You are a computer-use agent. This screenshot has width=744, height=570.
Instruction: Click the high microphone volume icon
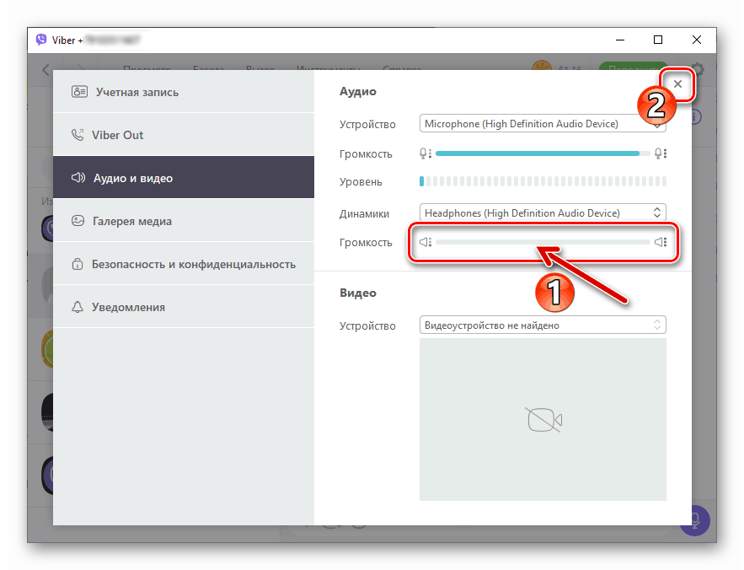661,153
